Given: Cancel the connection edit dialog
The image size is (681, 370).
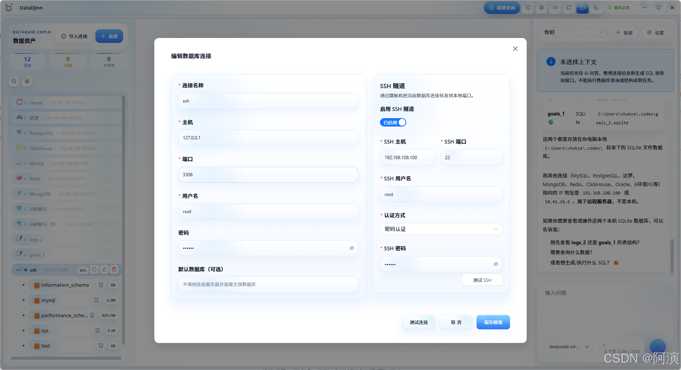Looking at the screenshot, I should point(456,322).
